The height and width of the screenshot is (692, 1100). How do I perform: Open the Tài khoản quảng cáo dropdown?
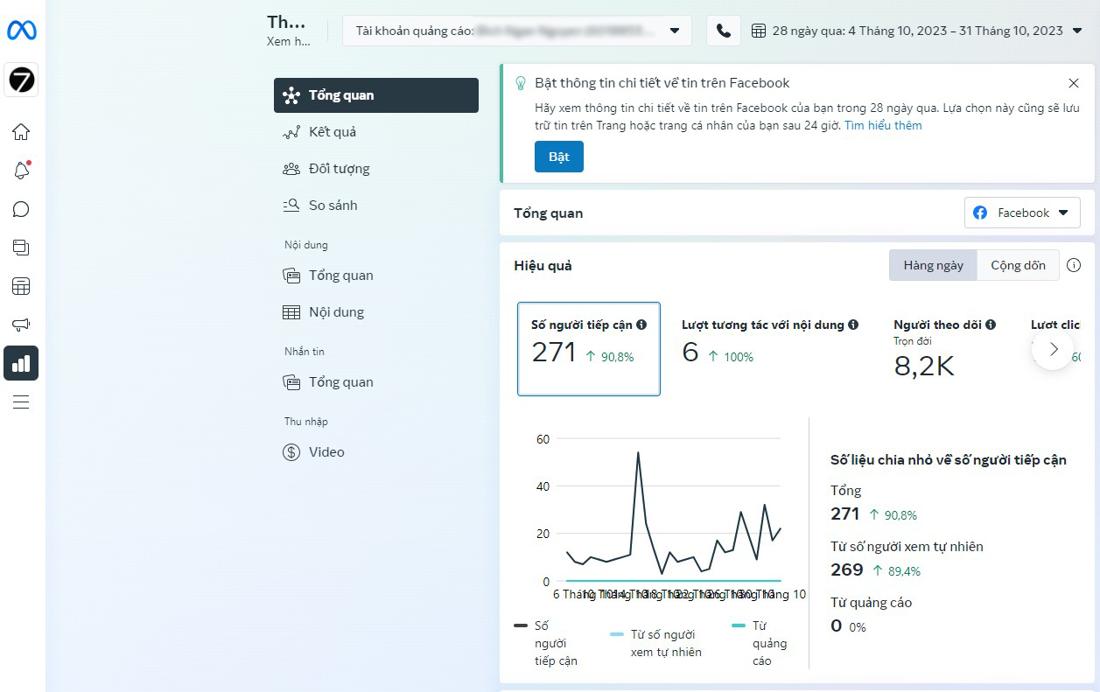tap(516, 31)
